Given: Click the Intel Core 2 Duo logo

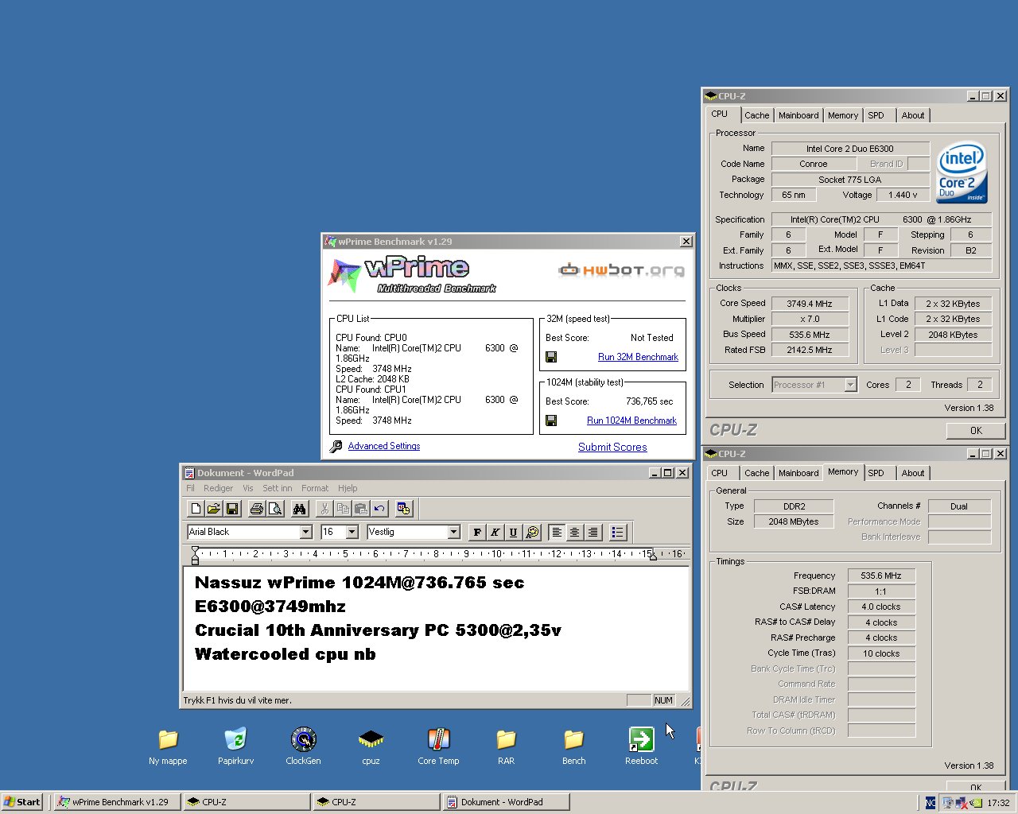Looking at the screenshot, I should pyautogui.click(x=962, y=172).
